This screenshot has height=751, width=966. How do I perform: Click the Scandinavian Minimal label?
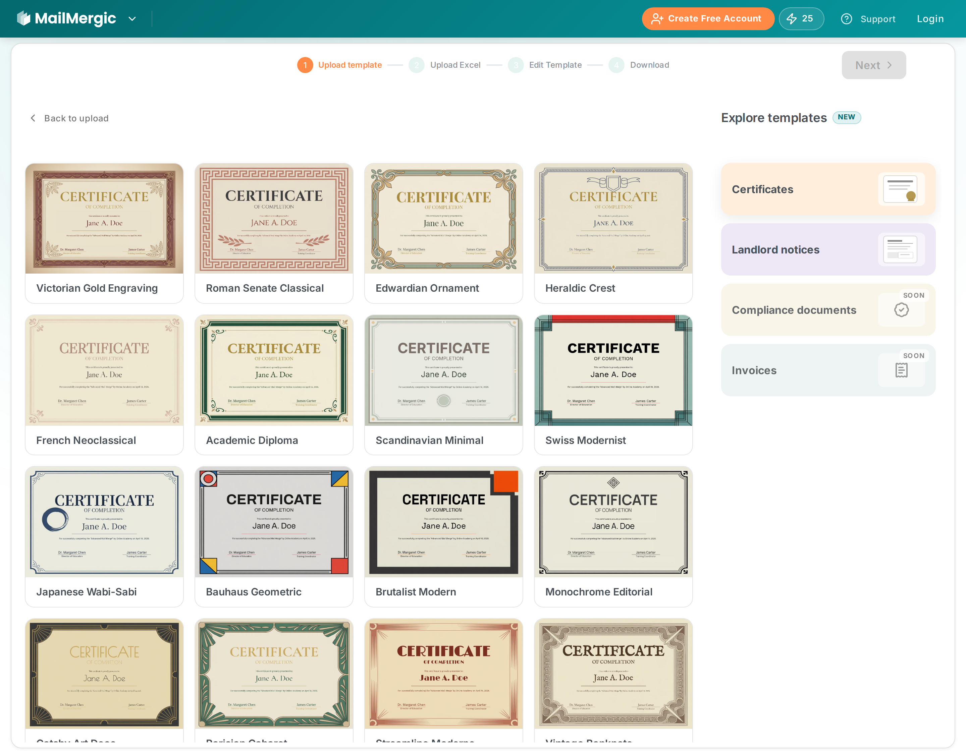429,440
